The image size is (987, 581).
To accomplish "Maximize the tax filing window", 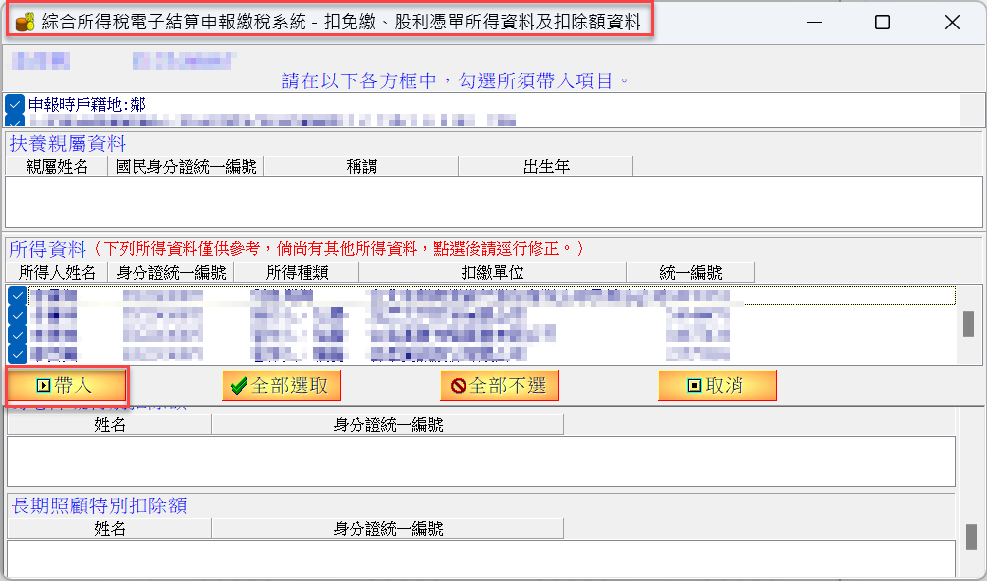I will (x=883, y=22).
